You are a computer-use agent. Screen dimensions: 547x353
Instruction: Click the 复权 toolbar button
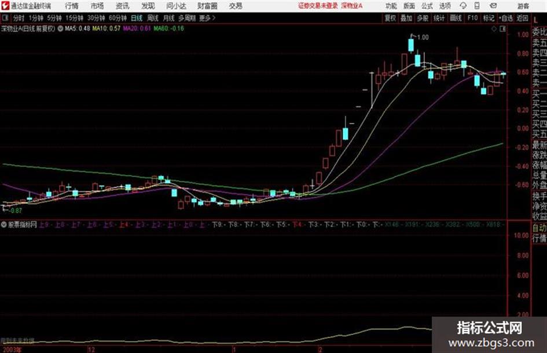point(390,18)
